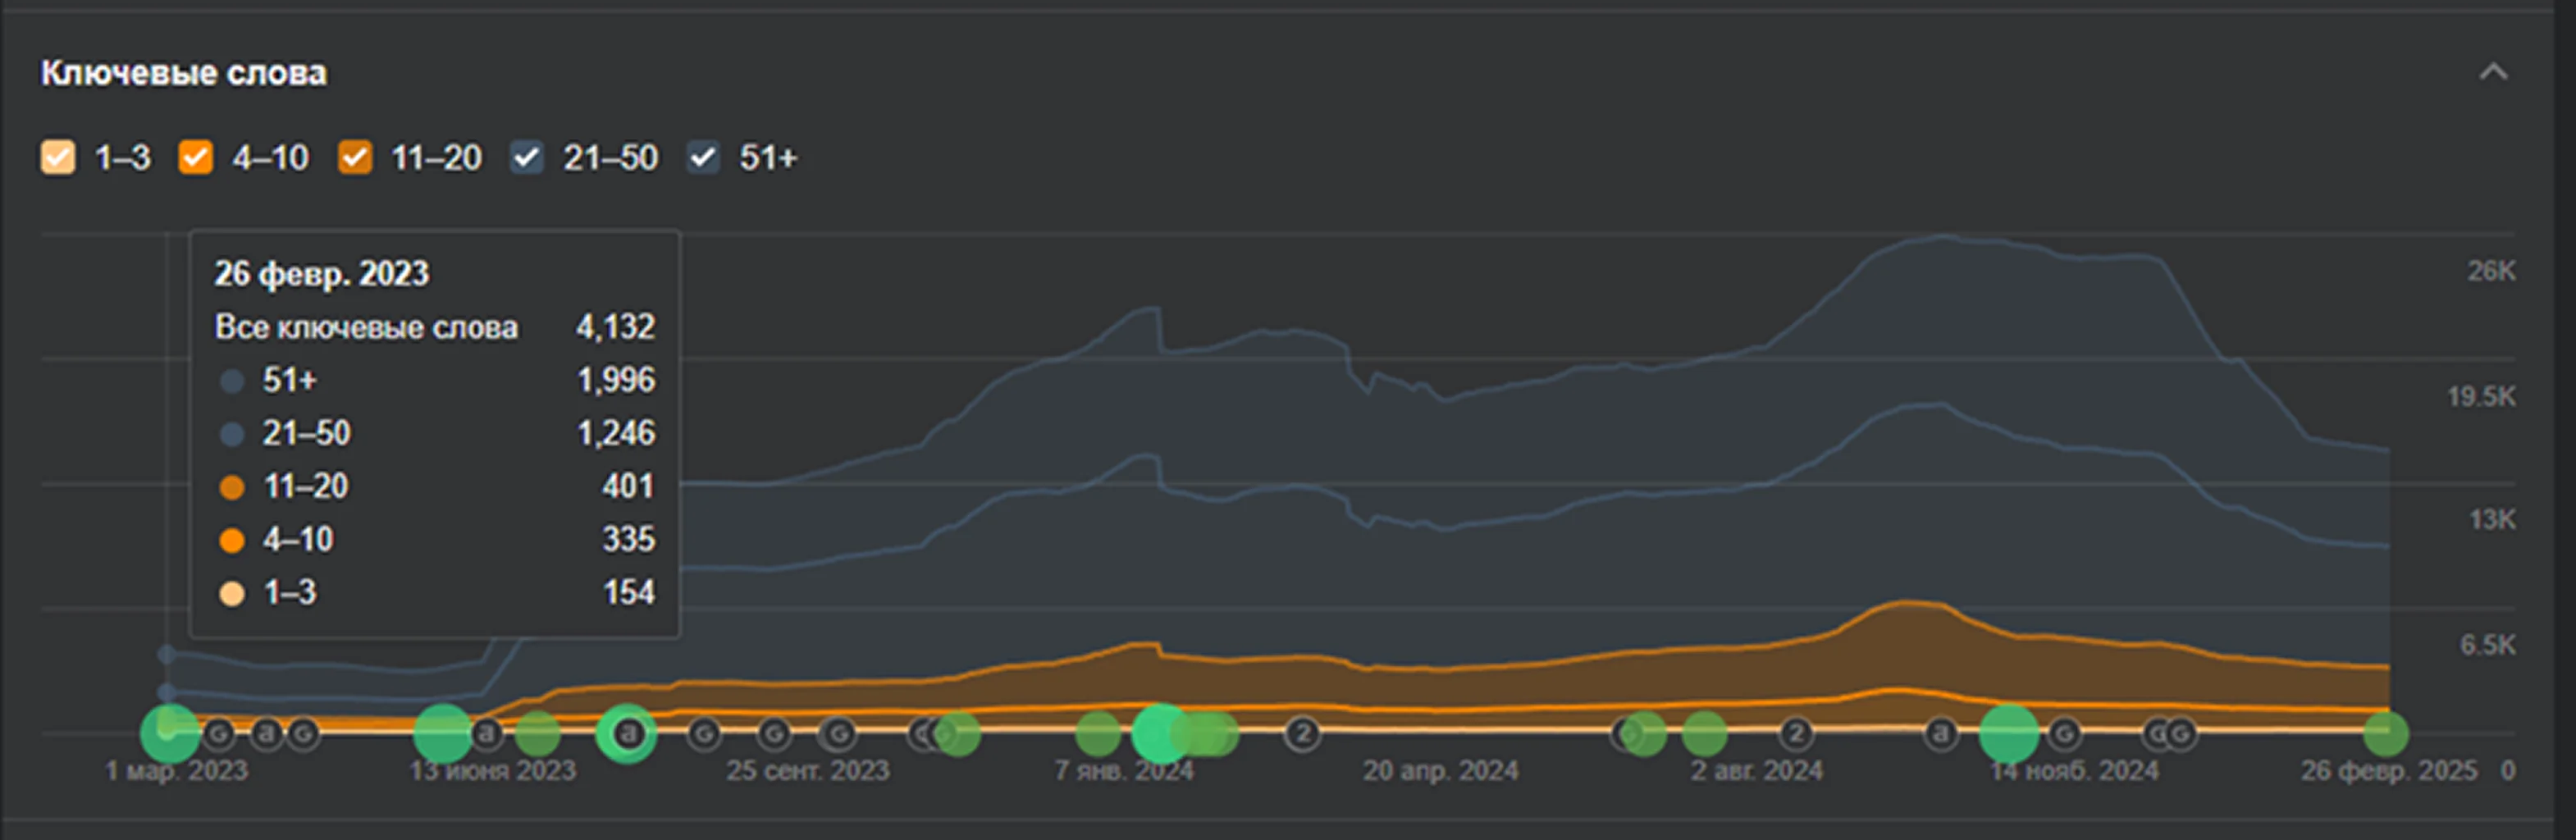Uncheck the 4–10 positions checkbox

(x=195, y=157)
